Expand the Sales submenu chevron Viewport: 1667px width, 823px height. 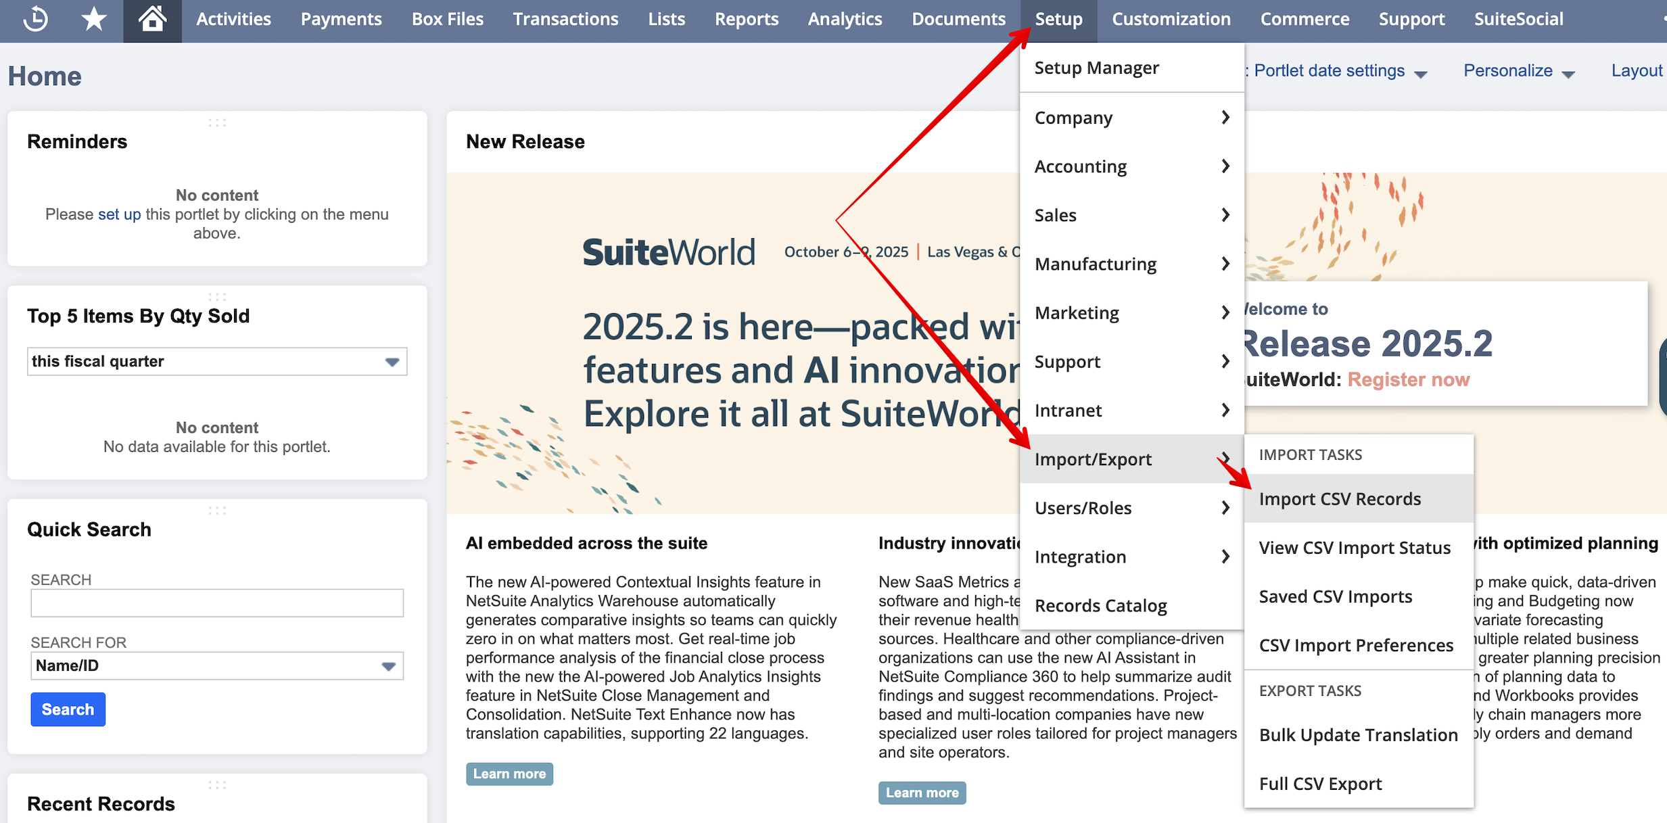coord(1225,215)
